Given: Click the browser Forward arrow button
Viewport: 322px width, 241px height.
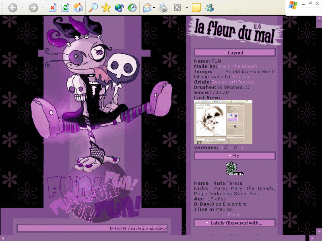Looking at the screenshot, I should (33, 8).
